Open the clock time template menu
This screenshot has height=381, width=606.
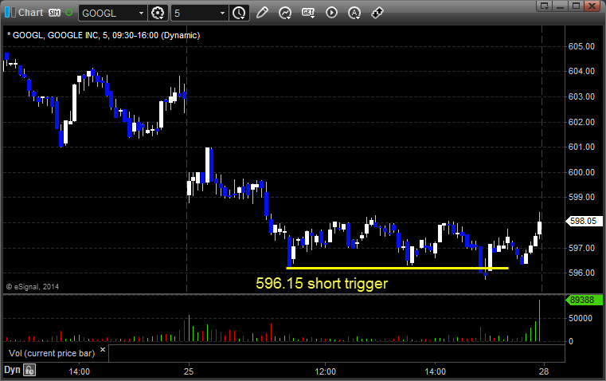239,13
